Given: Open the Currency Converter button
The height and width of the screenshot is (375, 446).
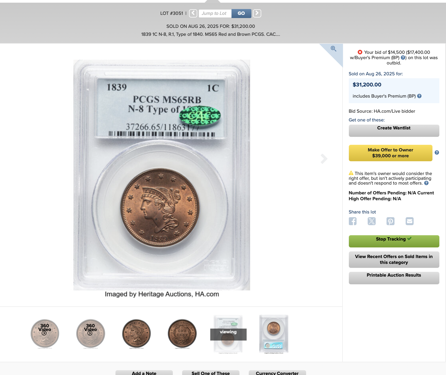Looking at the screenshot, I should [277, 373].
